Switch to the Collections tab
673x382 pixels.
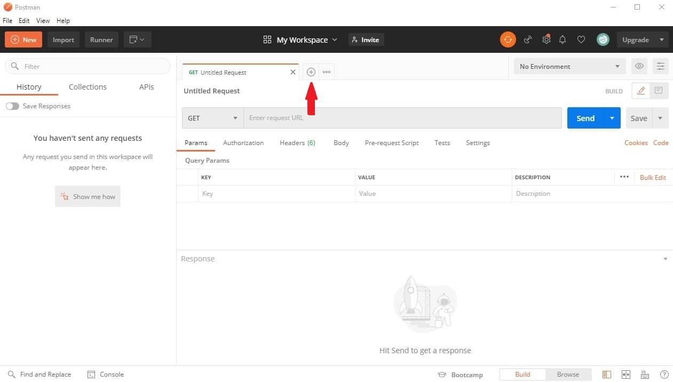click(x=88, y=87)
